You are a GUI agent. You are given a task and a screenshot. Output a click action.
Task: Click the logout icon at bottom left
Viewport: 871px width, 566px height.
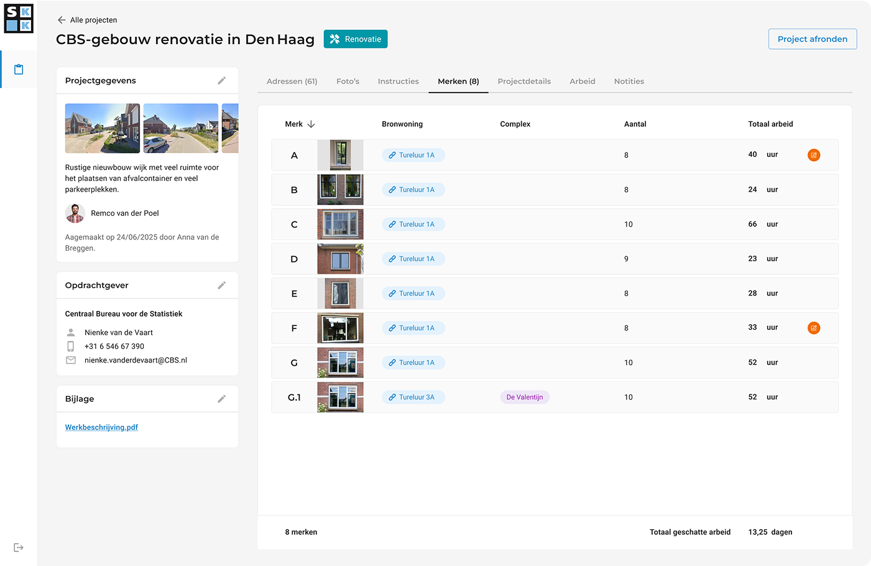(x=19, y=547)
